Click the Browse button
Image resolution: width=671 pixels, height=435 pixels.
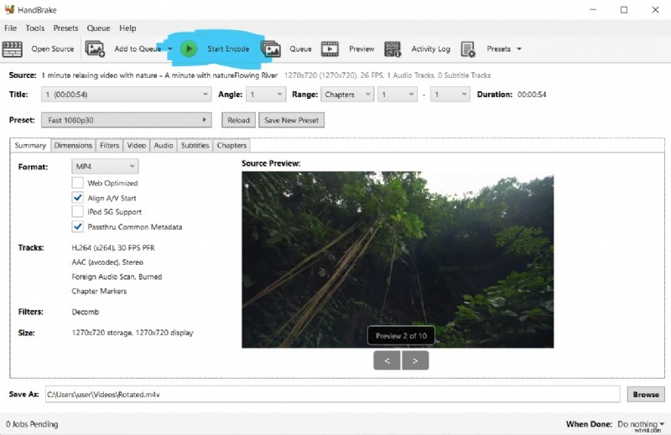coord(645,394)
